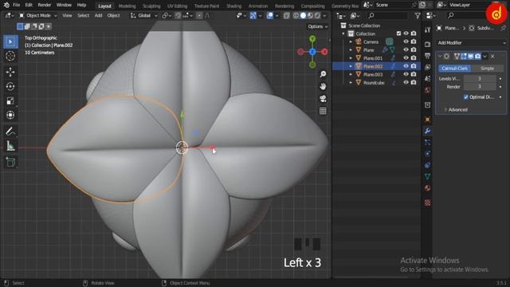Open the viewport Object menu
Viewport: 510px width, 287px height.
pyautogui.click(x=113, y=15)
